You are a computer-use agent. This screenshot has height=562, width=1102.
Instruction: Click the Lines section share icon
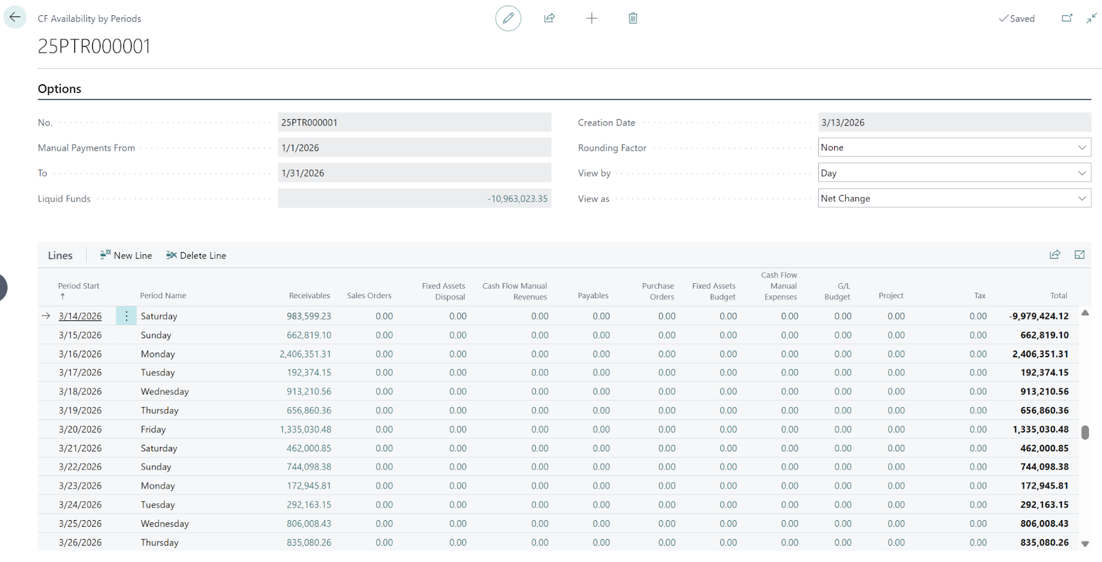coord(1054,255)
